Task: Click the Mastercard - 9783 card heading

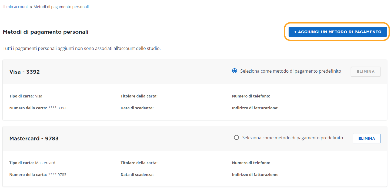Action: point(34,139)
